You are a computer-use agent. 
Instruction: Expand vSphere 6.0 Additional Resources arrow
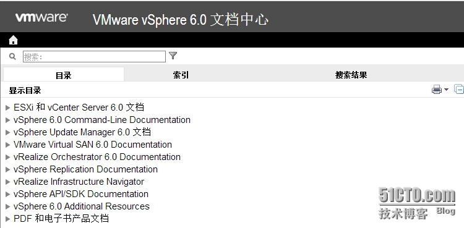point(8,206)
